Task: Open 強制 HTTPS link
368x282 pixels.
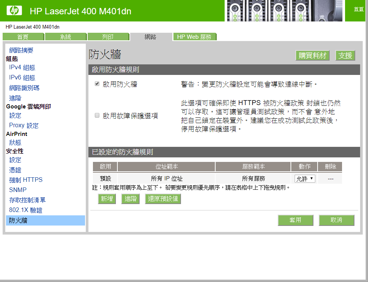Action: 26,180
